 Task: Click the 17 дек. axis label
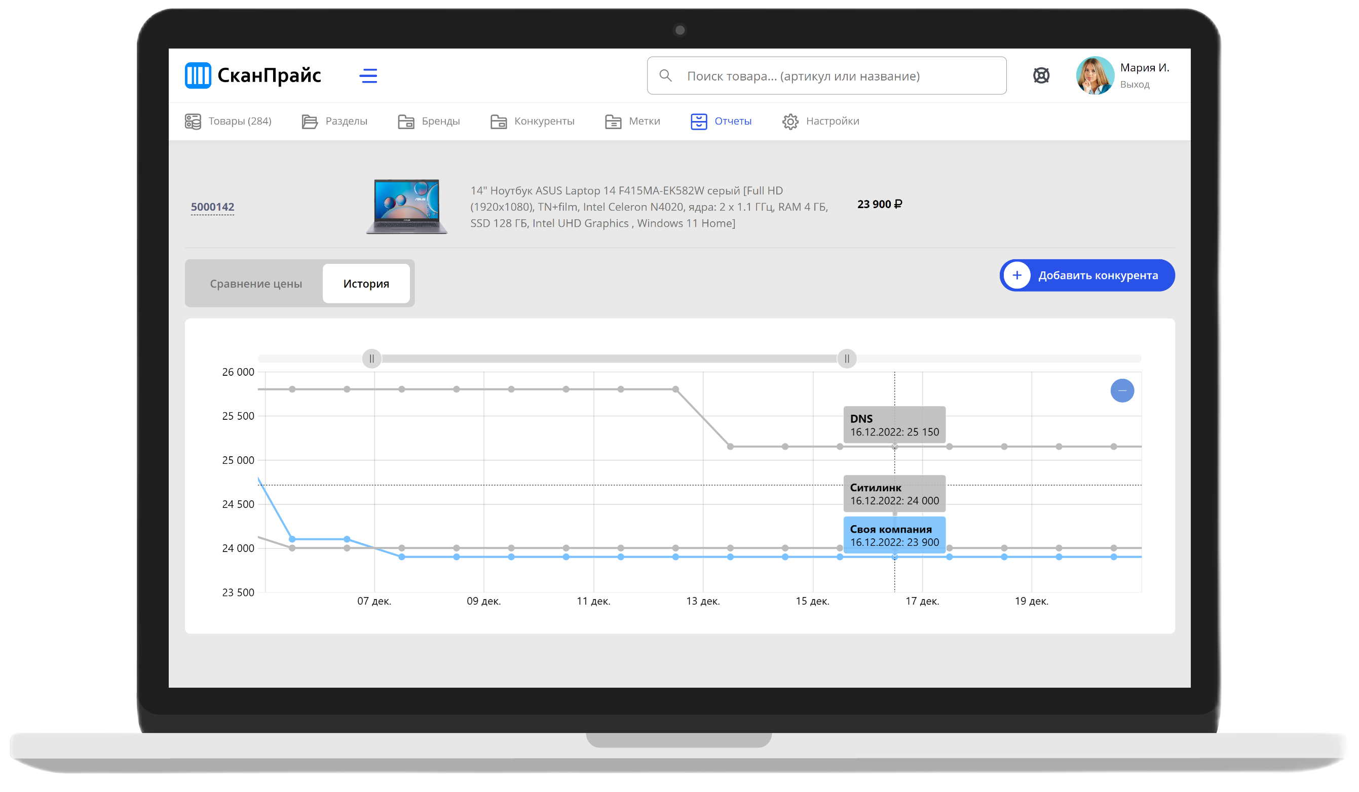point(922,601)
